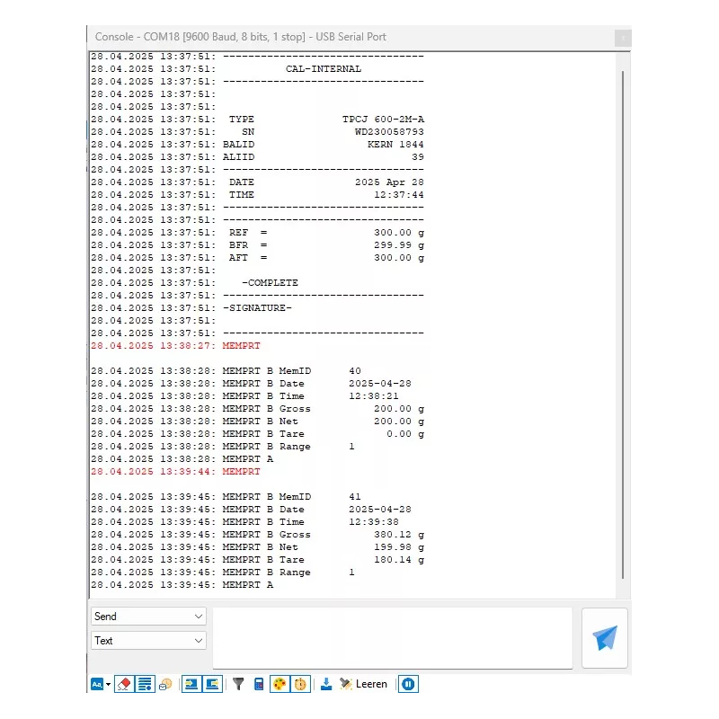Click the timer icon next to the palette
719x719 pixels.
[299, 684]
